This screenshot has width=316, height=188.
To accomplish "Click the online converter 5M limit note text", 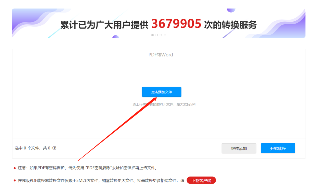I will pos(101,181).
